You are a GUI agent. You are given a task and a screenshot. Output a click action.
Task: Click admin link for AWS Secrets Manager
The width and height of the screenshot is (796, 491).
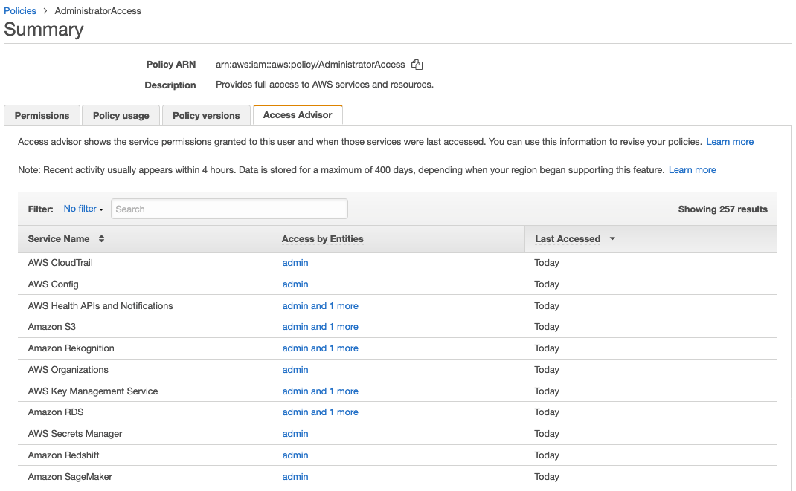295,433
